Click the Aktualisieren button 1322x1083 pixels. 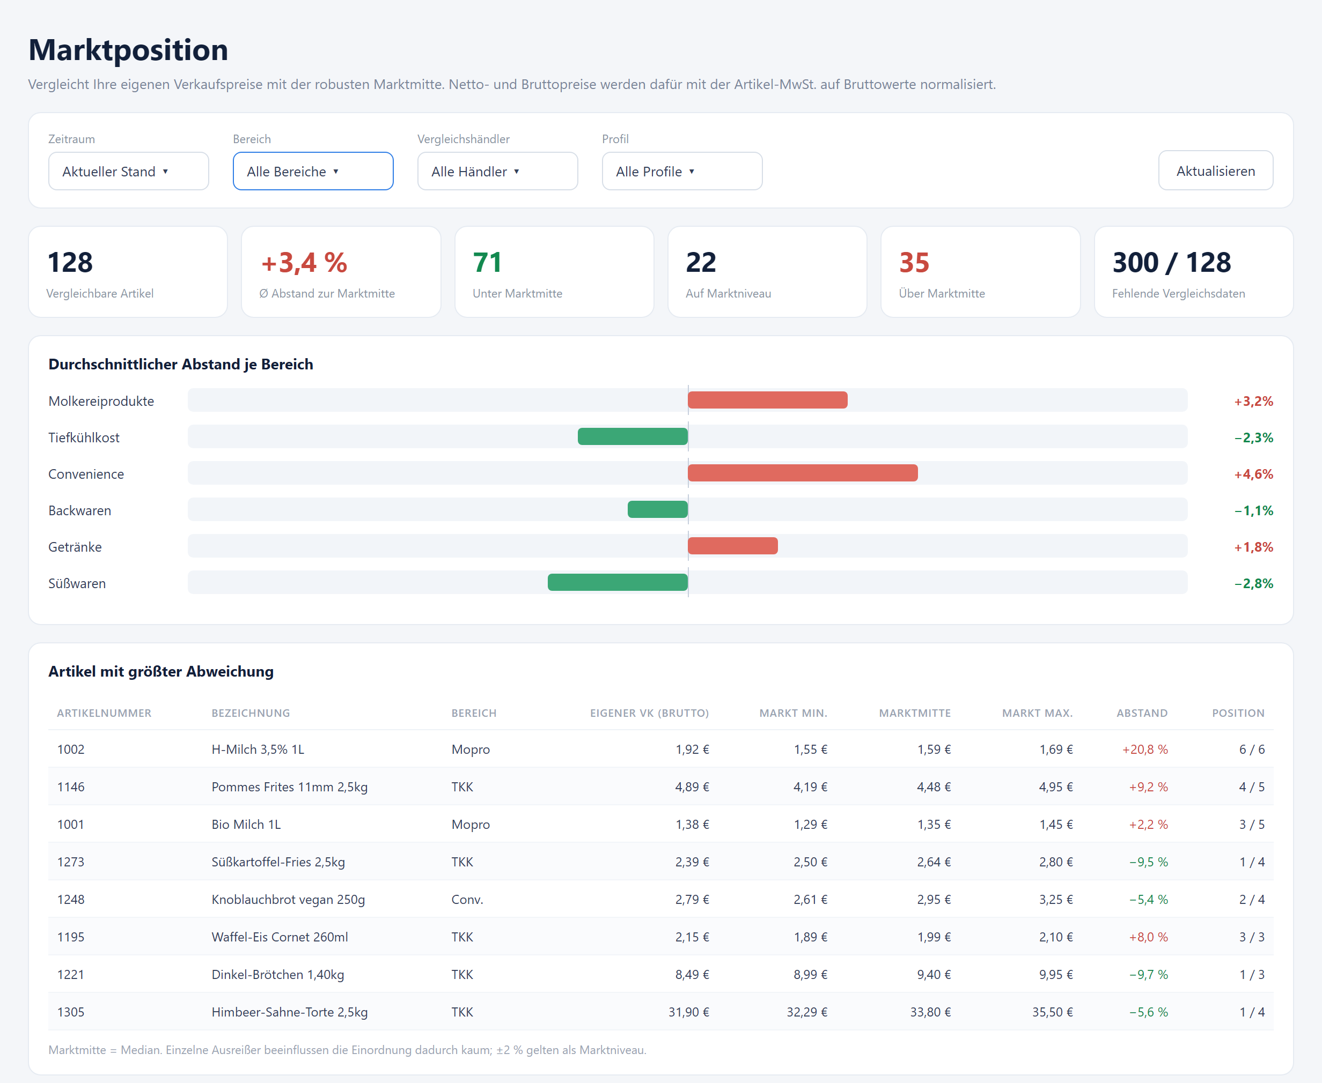tap(1215, 170)
